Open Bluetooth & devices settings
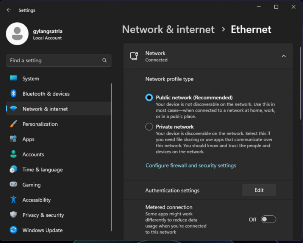 point(59,94)
